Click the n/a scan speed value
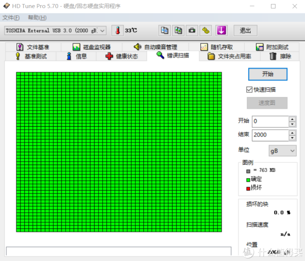The height and width of the screenshot is (261, 305). click(x=285, y=234)
